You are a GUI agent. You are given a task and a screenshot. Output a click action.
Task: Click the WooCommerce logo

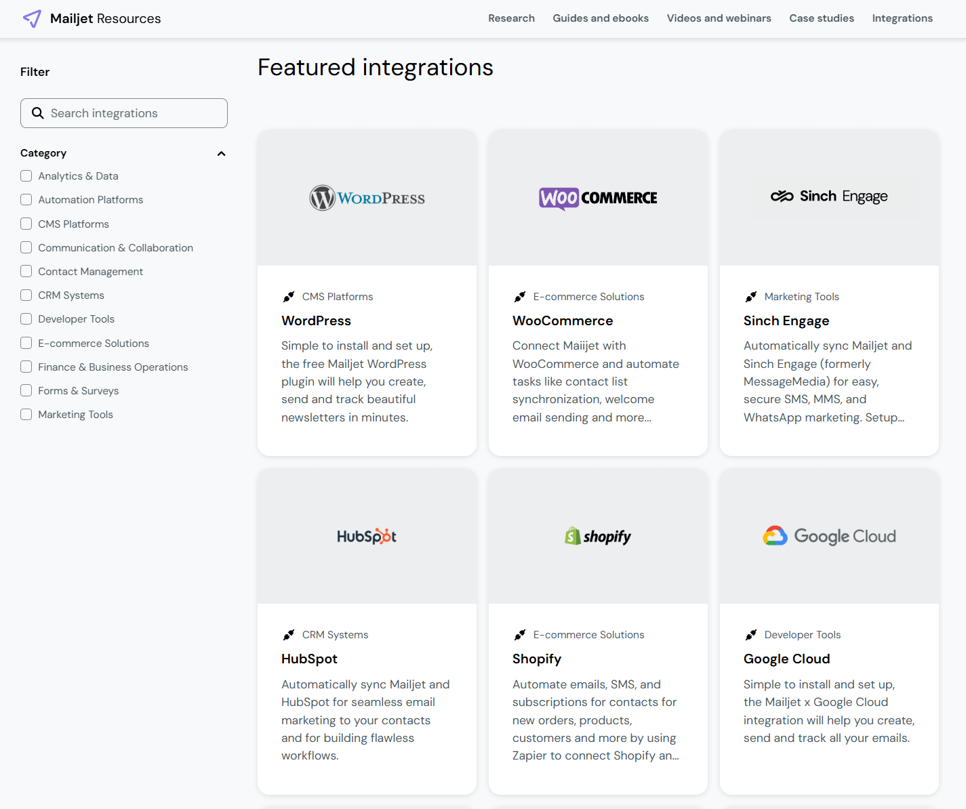point(597,197)
